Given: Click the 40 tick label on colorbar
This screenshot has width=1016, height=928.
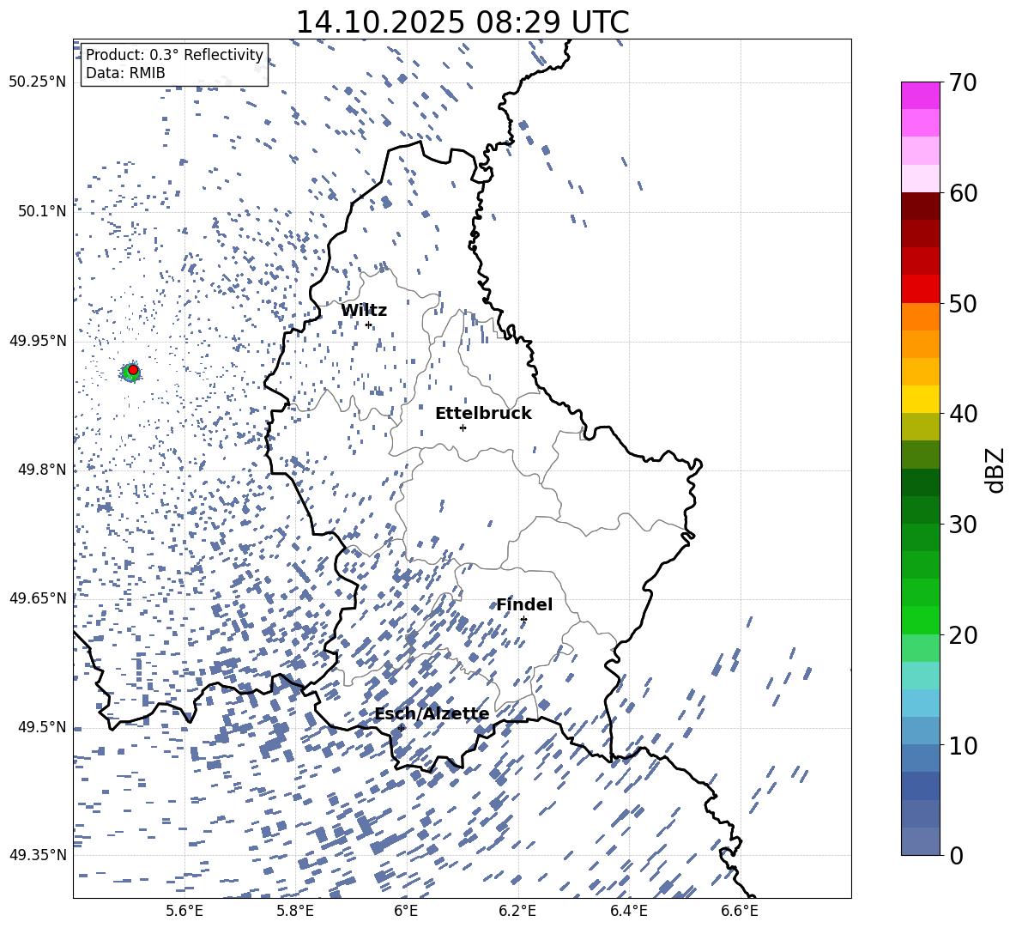Looking at the screenshot, I should pos(963,414).
